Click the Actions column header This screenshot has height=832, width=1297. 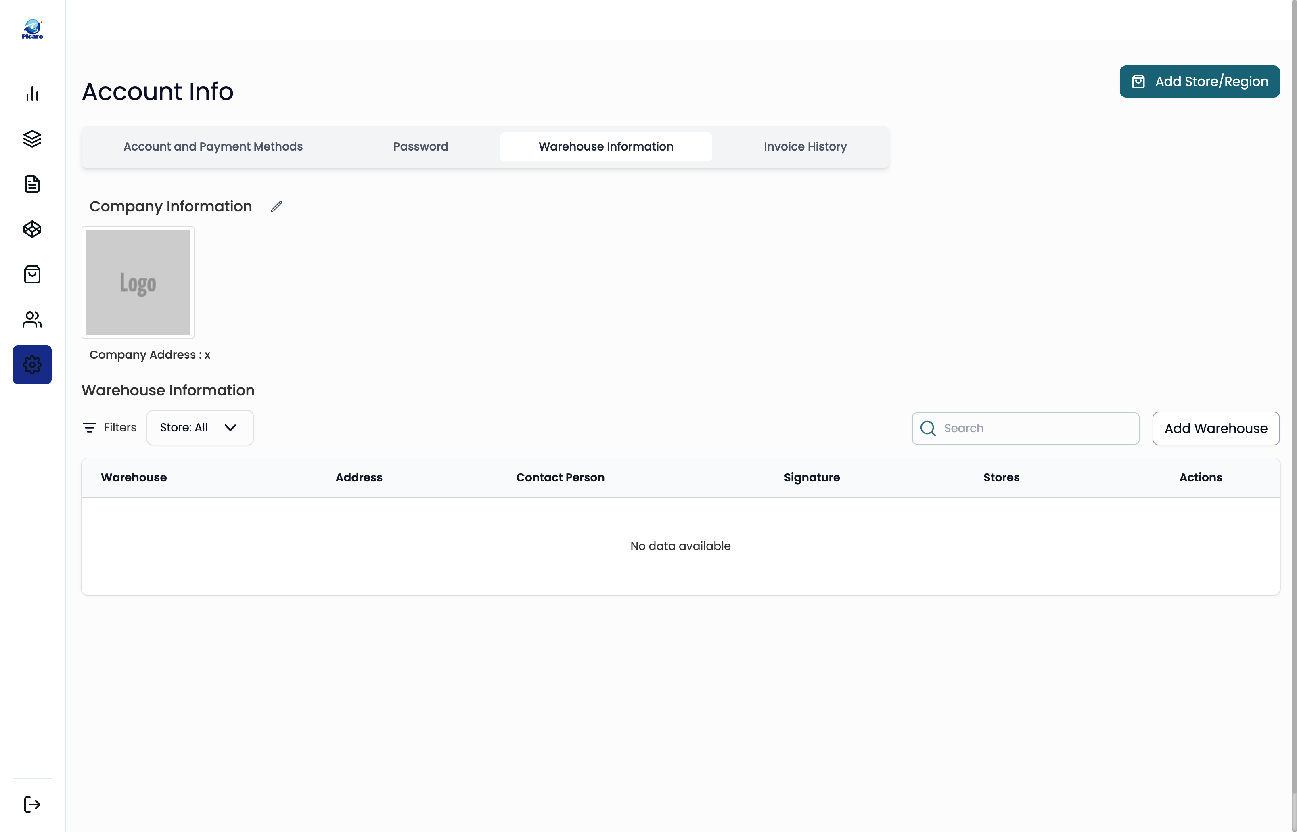[1201, 478]
